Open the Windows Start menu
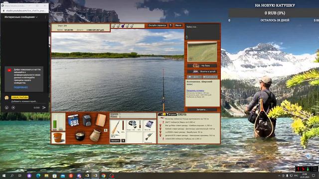 point(4,176)
